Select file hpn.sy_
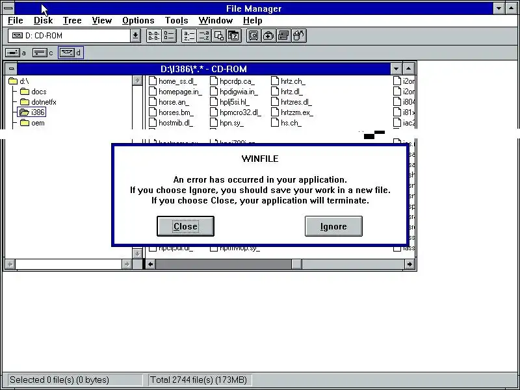This screenshot has width=520, height=390. click(227, 123)
